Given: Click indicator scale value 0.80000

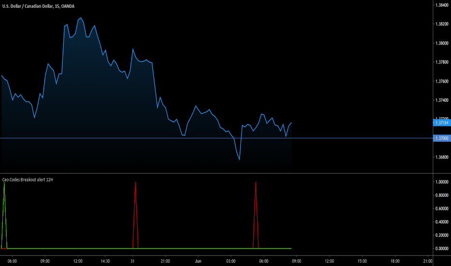Looking at the screenshot, I should (442, 195).
